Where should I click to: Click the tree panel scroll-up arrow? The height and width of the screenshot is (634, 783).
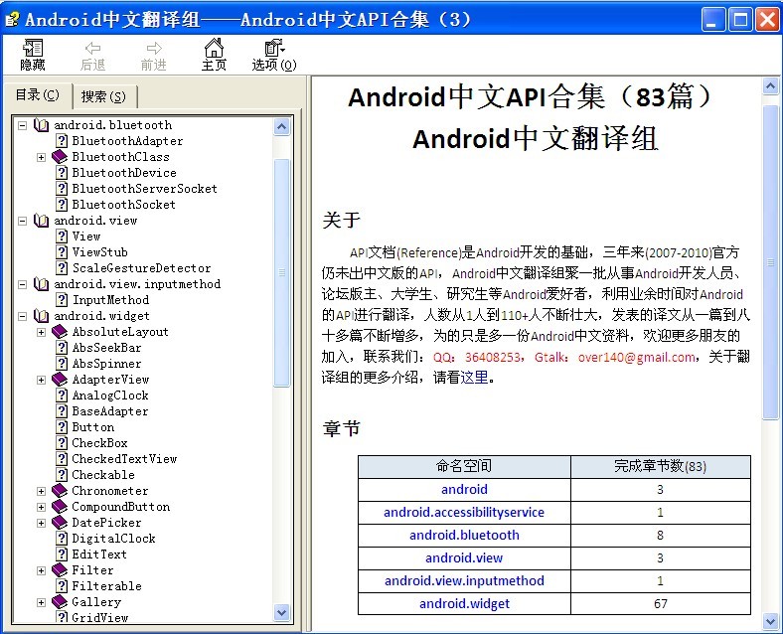point(282,127)
